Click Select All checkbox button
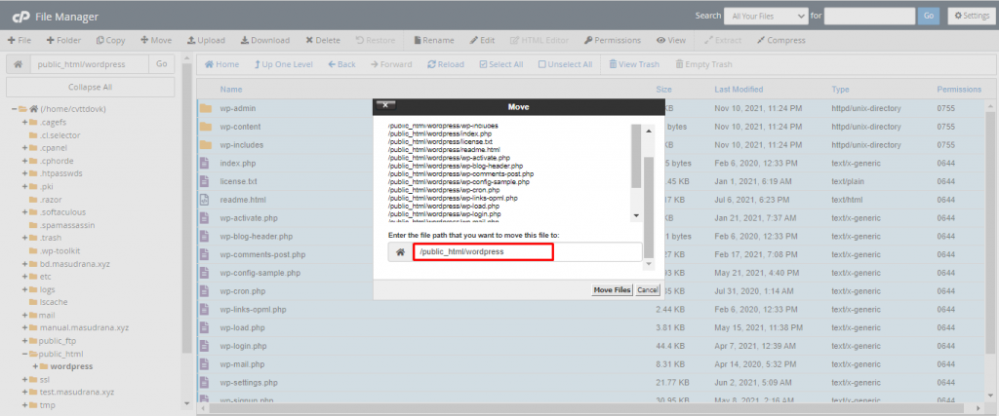 click(x=500, y=64)
